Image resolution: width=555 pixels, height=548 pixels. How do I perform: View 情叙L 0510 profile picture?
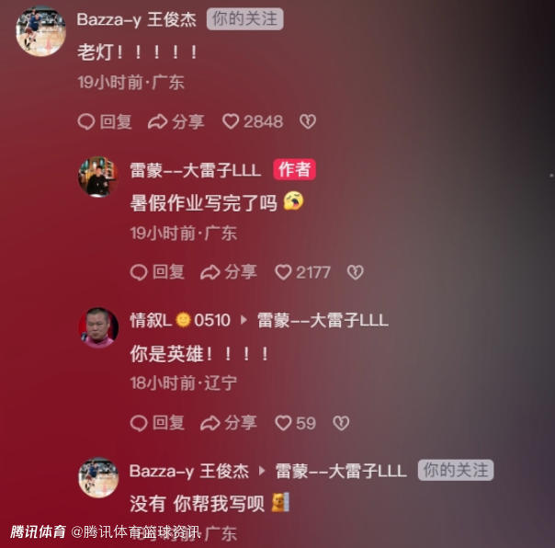click(98, 327)
